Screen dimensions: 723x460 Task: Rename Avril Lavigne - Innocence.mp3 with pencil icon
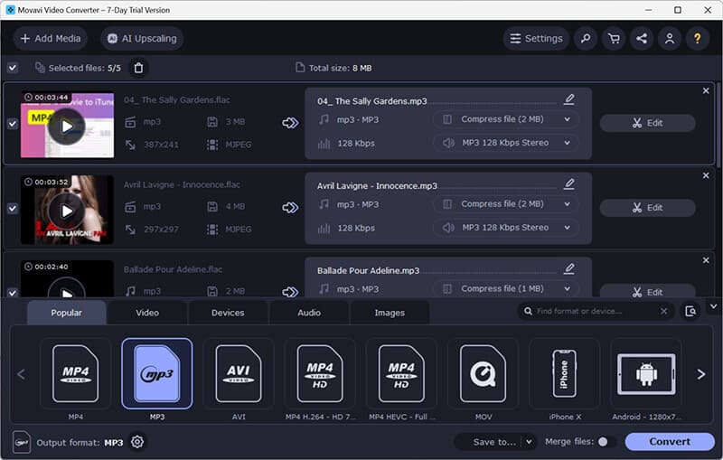(x=569, y=183)
